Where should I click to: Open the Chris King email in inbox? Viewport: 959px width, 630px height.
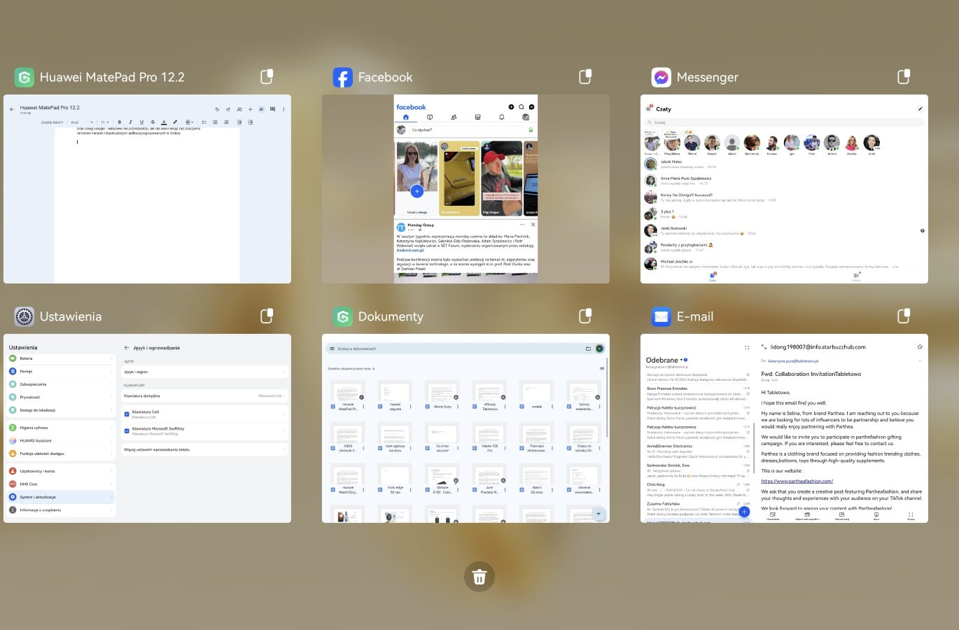point(698,489)
